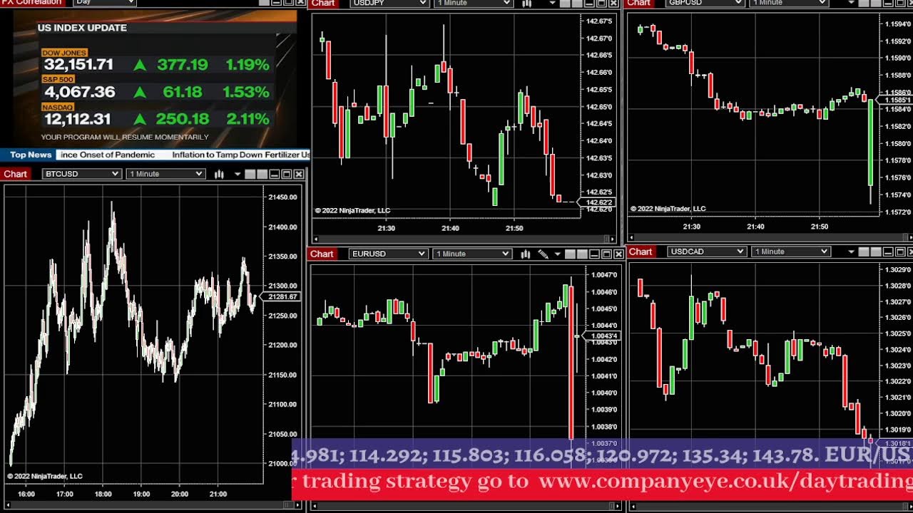Open GBPUSD chart 1 Minute interval dropdown
Image resolution: width=913 pixels, height=513 pixels.
point(789,3)
